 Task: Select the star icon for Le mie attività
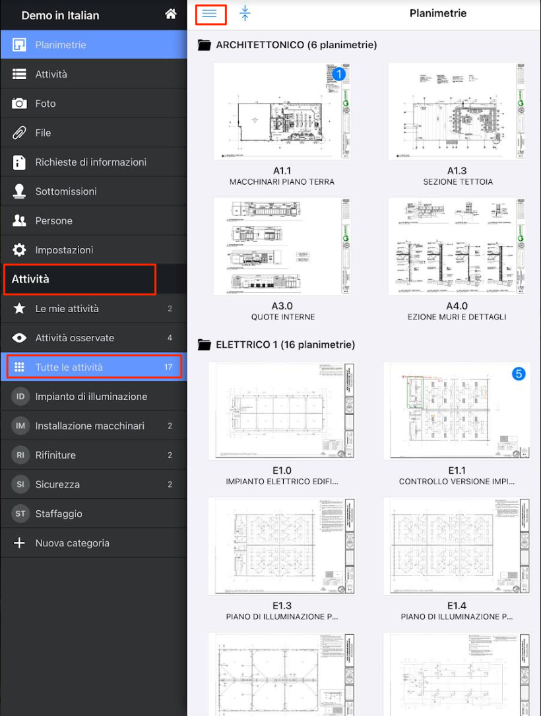[20, 309]
